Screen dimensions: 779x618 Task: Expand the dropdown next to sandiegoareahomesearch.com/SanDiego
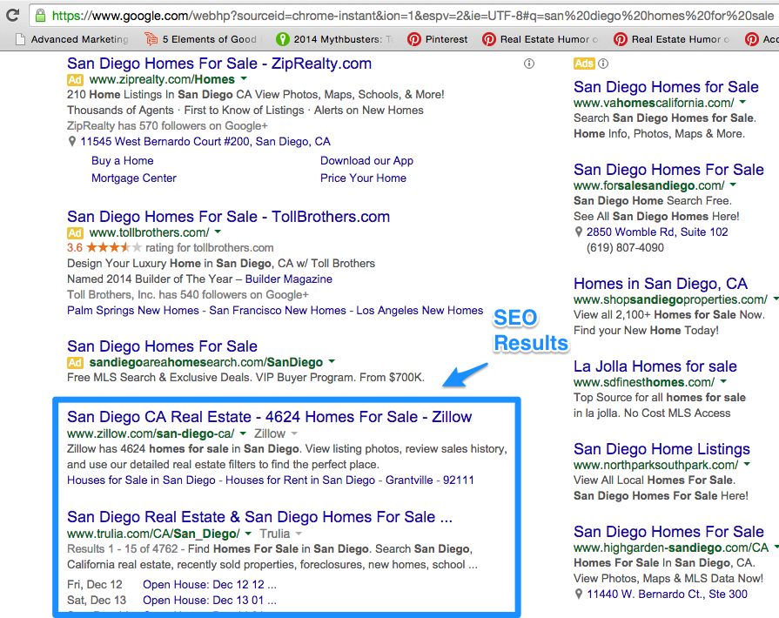coord(332,361)
